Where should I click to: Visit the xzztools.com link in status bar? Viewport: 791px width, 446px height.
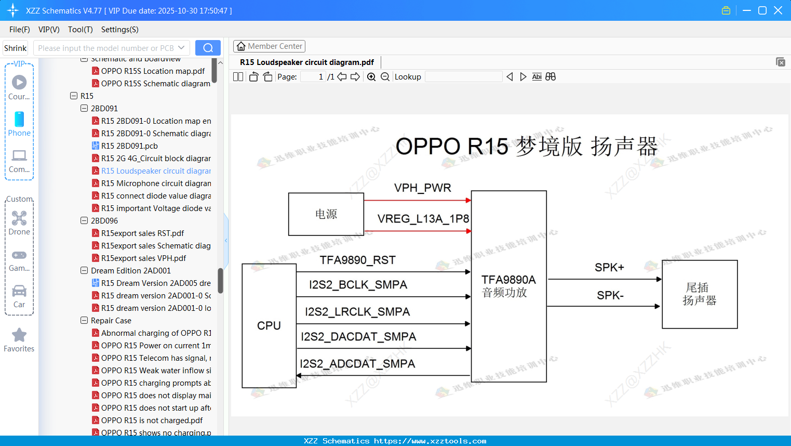coord(430,441)
